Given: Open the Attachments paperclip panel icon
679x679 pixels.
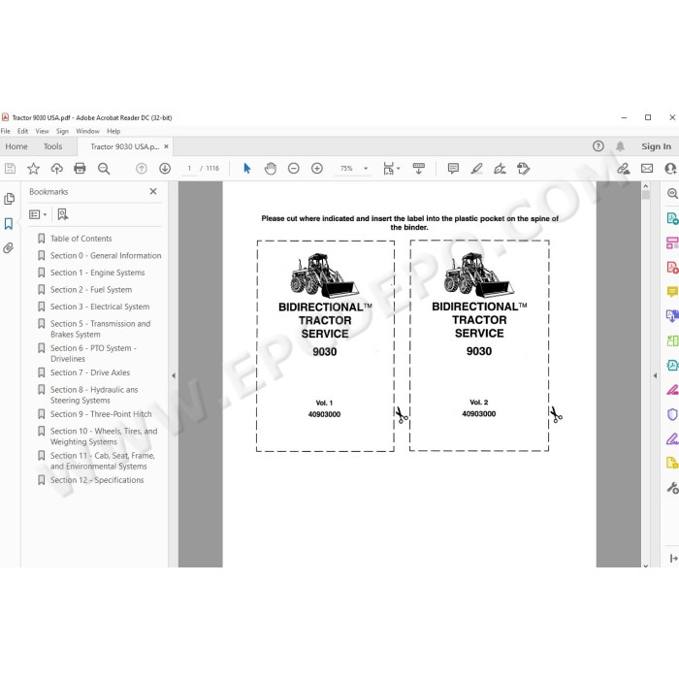Looking at the screenshot, I should click(x=8, y=248).
